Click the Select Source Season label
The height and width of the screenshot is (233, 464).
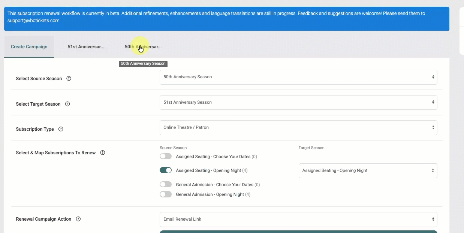point(39,79)
